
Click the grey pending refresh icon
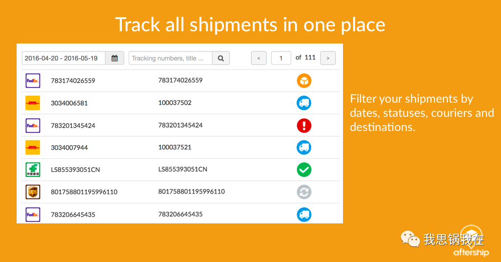pyautogui.click(x=304, y=192)
